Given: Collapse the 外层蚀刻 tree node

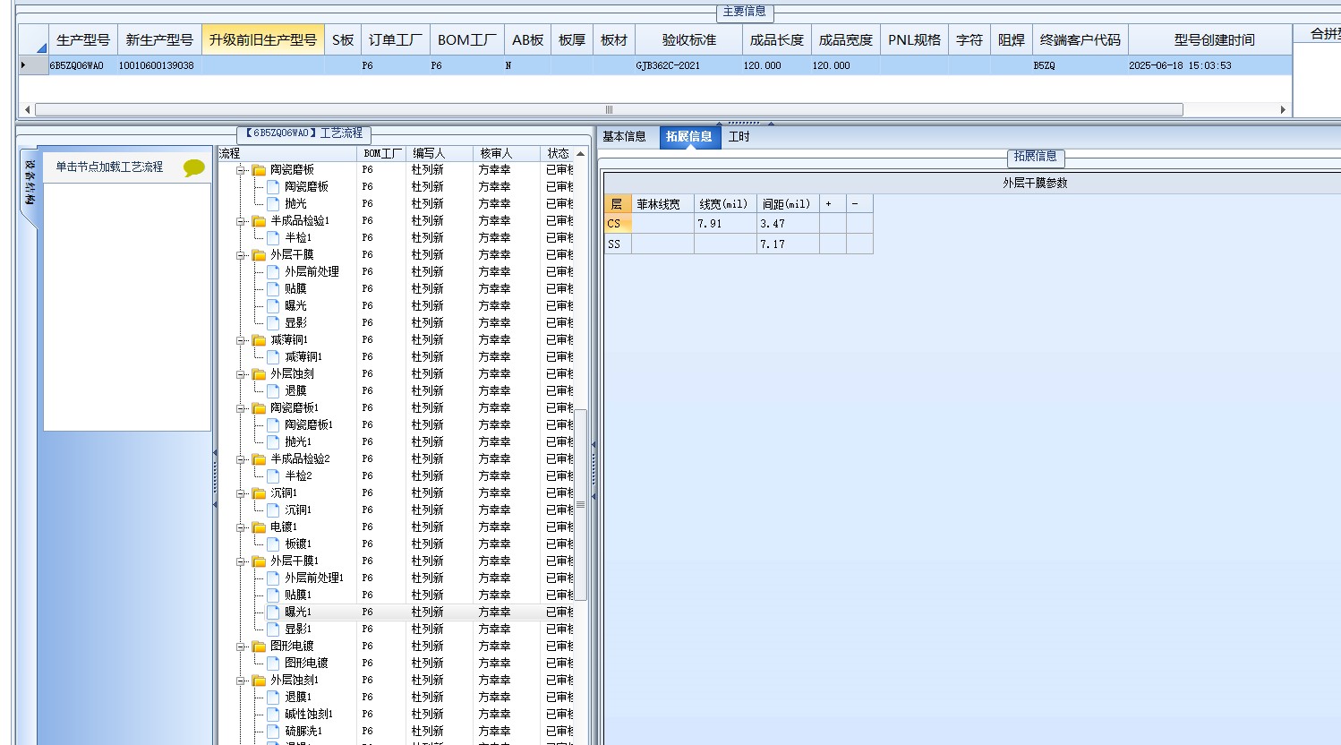Looking at the screenshot, I should (x=241, y=374).
